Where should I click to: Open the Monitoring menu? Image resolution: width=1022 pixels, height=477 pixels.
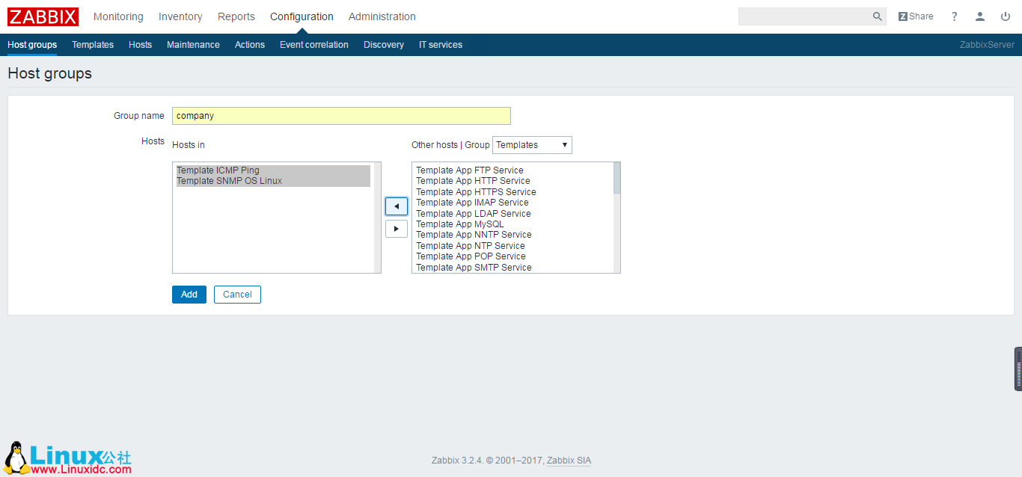(x=118, y=16)
